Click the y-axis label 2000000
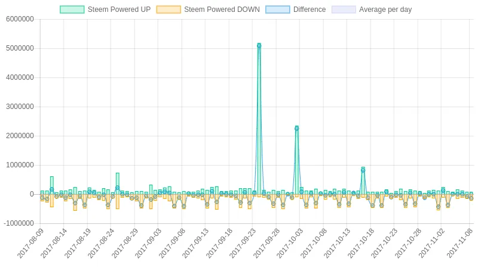Image resolution: width=478 pixels, height=268 pixels. coord(20,136)
